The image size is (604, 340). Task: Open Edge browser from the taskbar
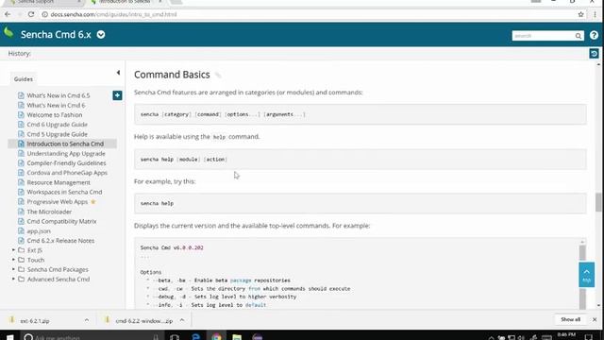195,337
